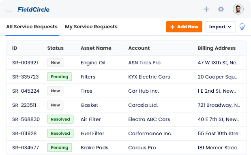This screenshot has height=155, width=251.
Task: Click address 1 E 2nd St
Action: 217,91
